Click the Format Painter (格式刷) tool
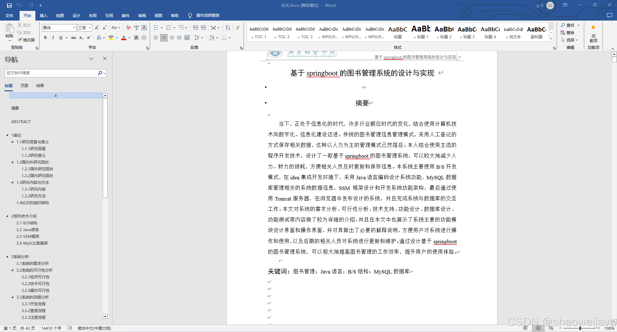This screenshot has height=332, width=617. [x=26, y=40]
